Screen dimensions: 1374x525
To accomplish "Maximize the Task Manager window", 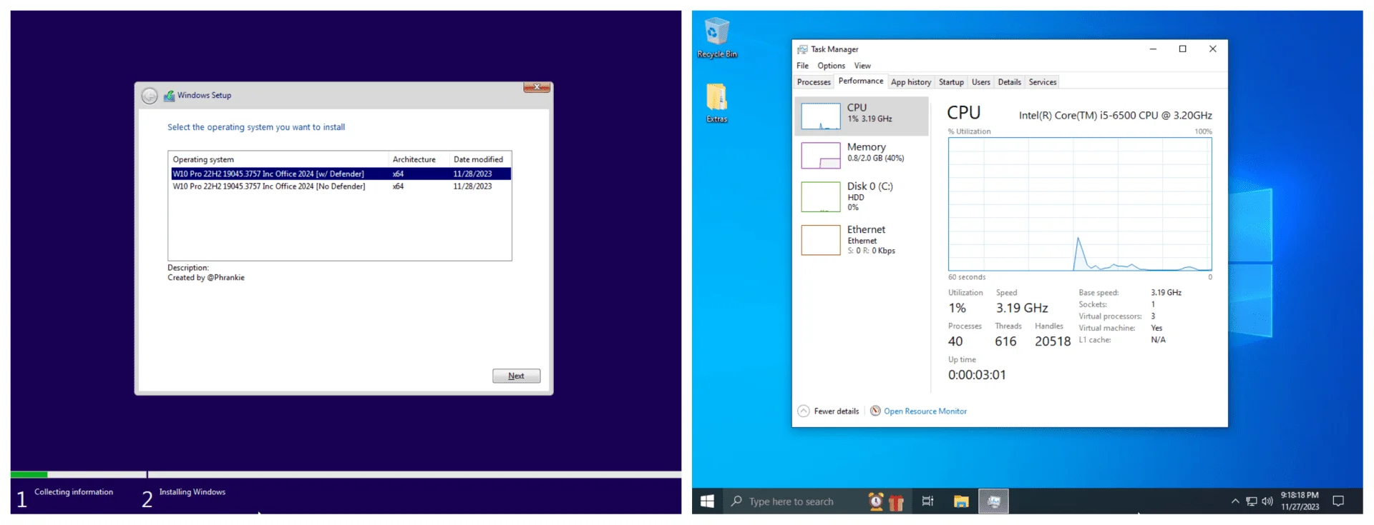I will click(1182, 49).
